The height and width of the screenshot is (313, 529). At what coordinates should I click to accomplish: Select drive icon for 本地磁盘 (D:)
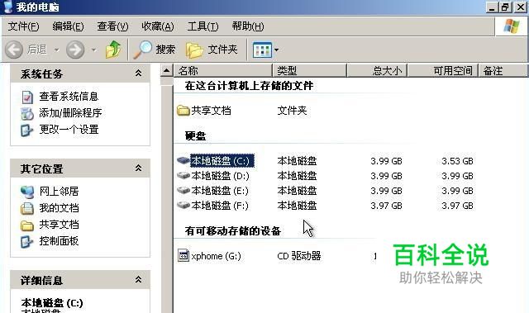coord(183,176)
